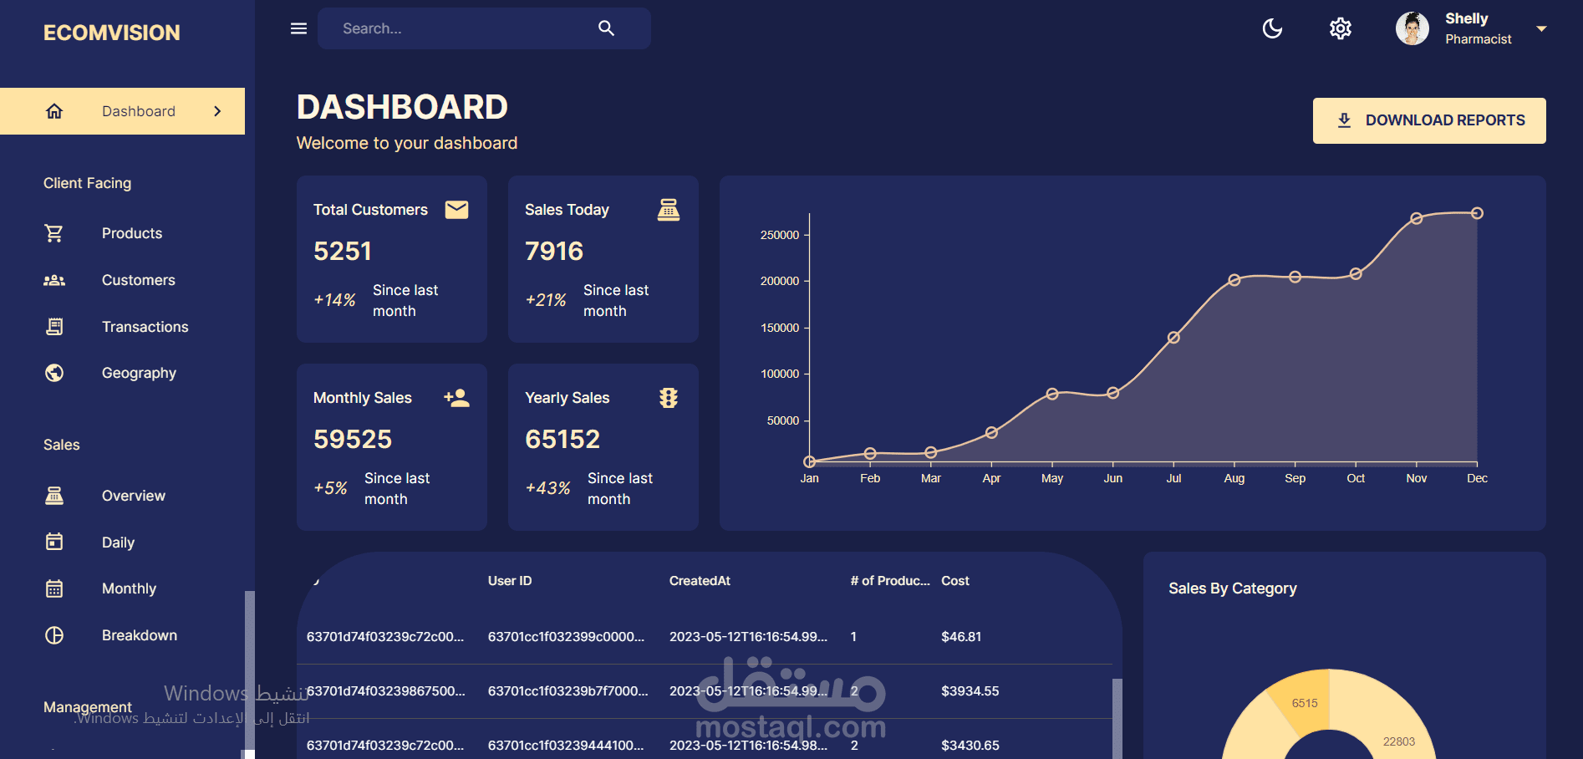Click the Geography globe icon
The width and height of the screenshot is (1583, 759).
pyautogui.click(x=54, y=373)
